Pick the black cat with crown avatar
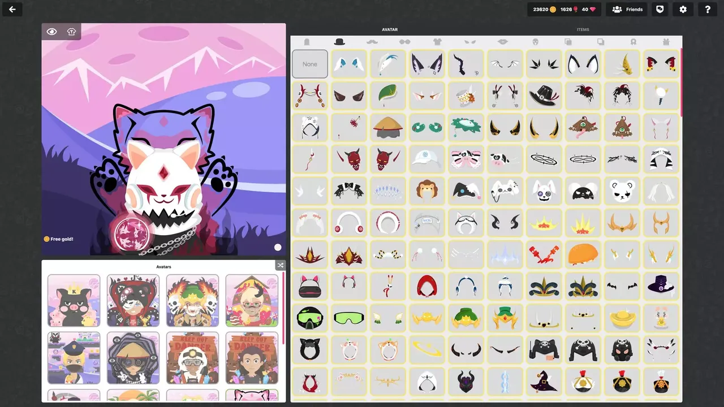 click(74, 301)
